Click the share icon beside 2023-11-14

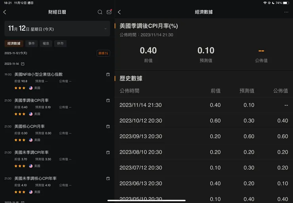click(23, 64)
